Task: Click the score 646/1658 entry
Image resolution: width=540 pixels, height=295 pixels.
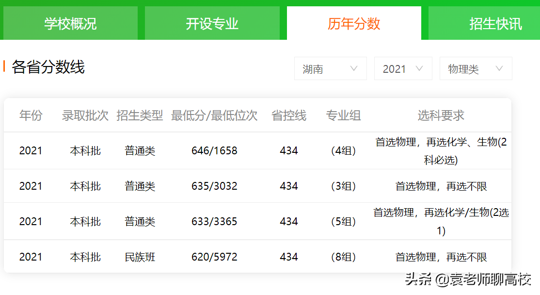Action: pyautogui.click(x=214, y=150)
